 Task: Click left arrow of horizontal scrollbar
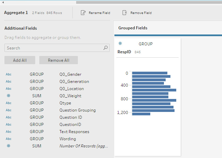pos(3,2)
